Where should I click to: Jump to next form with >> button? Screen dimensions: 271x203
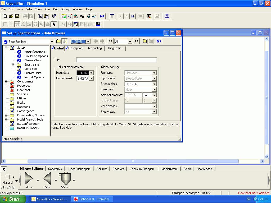click(x=137, y=41)
